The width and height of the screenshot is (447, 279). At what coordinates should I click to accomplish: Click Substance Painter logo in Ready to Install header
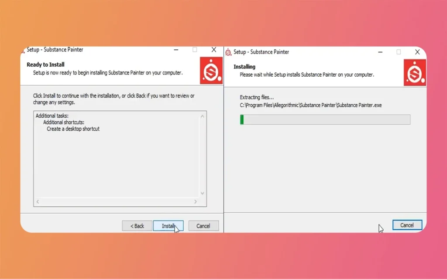pos(211,70)
